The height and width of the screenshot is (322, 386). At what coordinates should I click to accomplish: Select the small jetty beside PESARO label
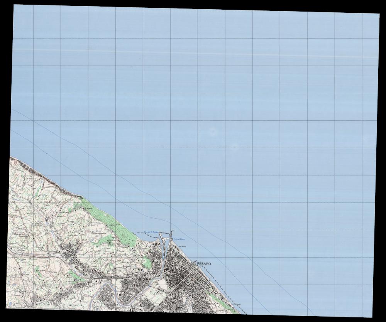[x=194, y=262]
